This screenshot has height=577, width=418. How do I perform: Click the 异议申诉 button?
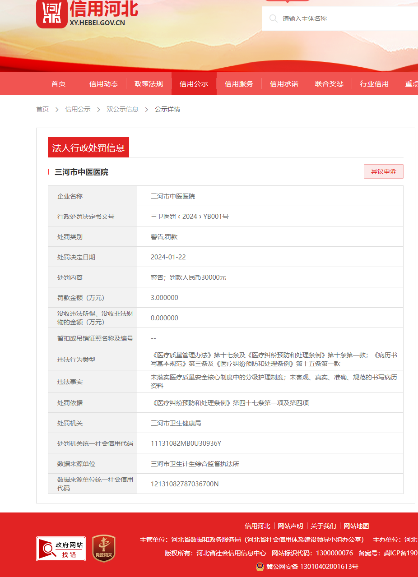384,171
